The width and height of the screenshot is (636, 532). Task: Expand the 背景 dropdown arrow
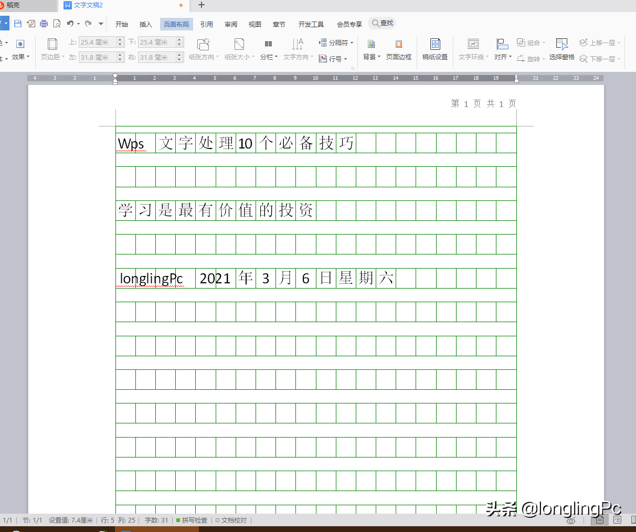(379, 57)
